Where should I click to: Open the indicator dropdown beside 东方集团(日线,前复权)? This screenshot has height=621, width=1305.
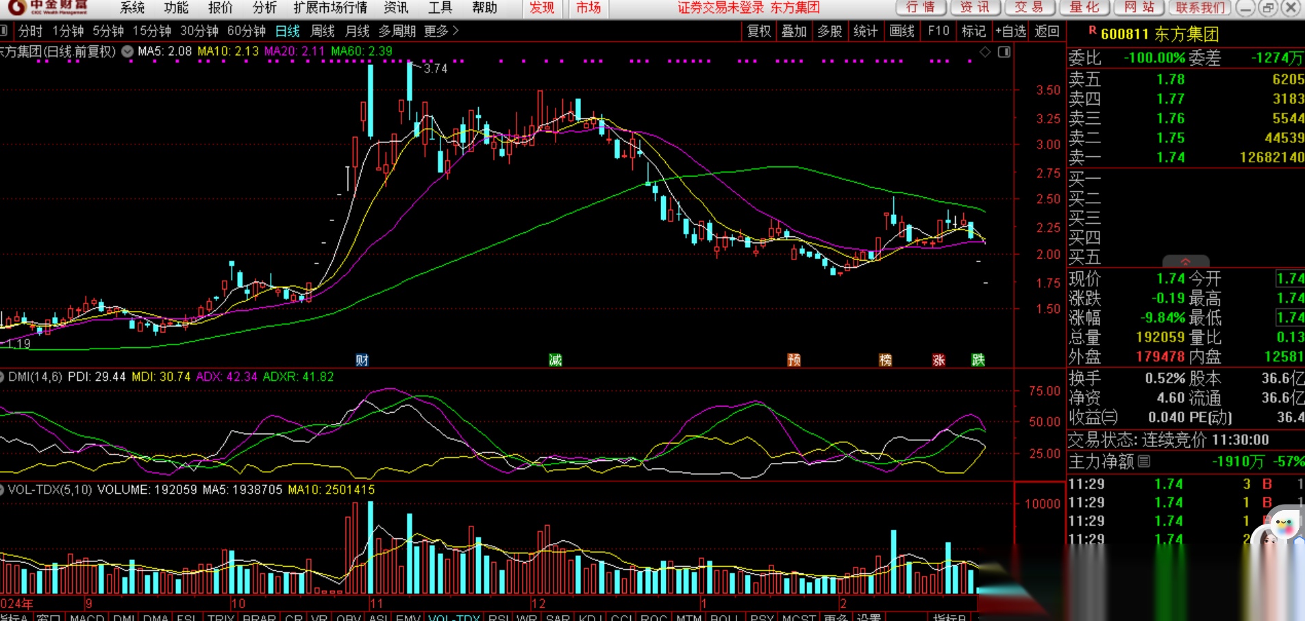click(x=127, y=51)
